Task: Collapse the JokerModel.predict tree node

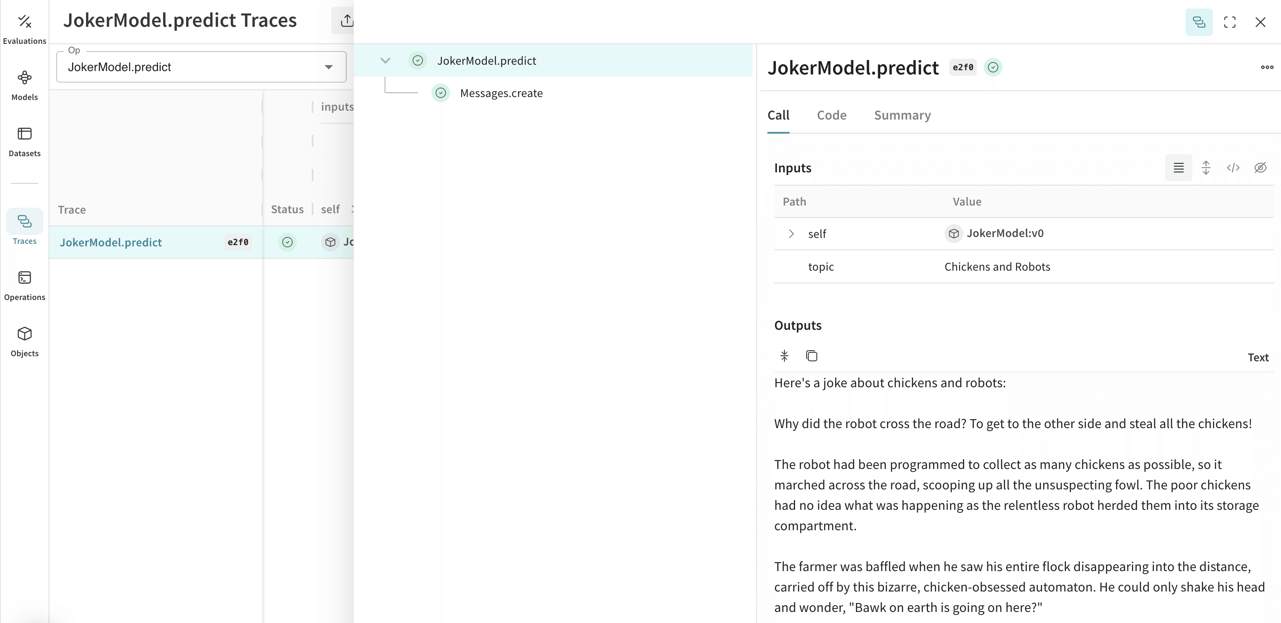Action: tap(385, 60)
